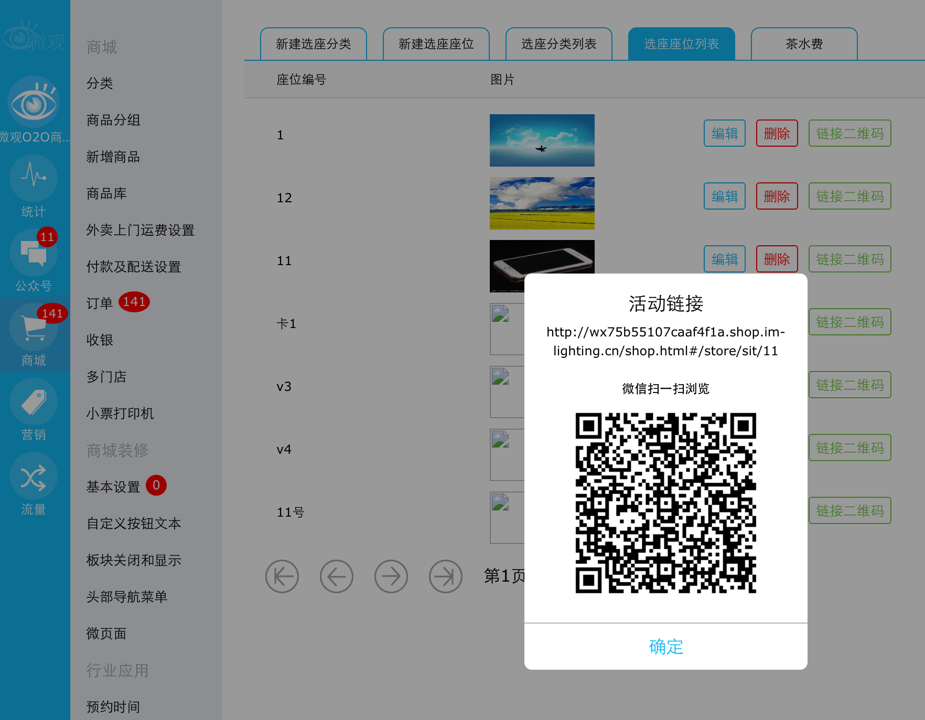The image size is (925, 720).
Task: Open 链接二维码 for seat 11
Action: [850, 259]
